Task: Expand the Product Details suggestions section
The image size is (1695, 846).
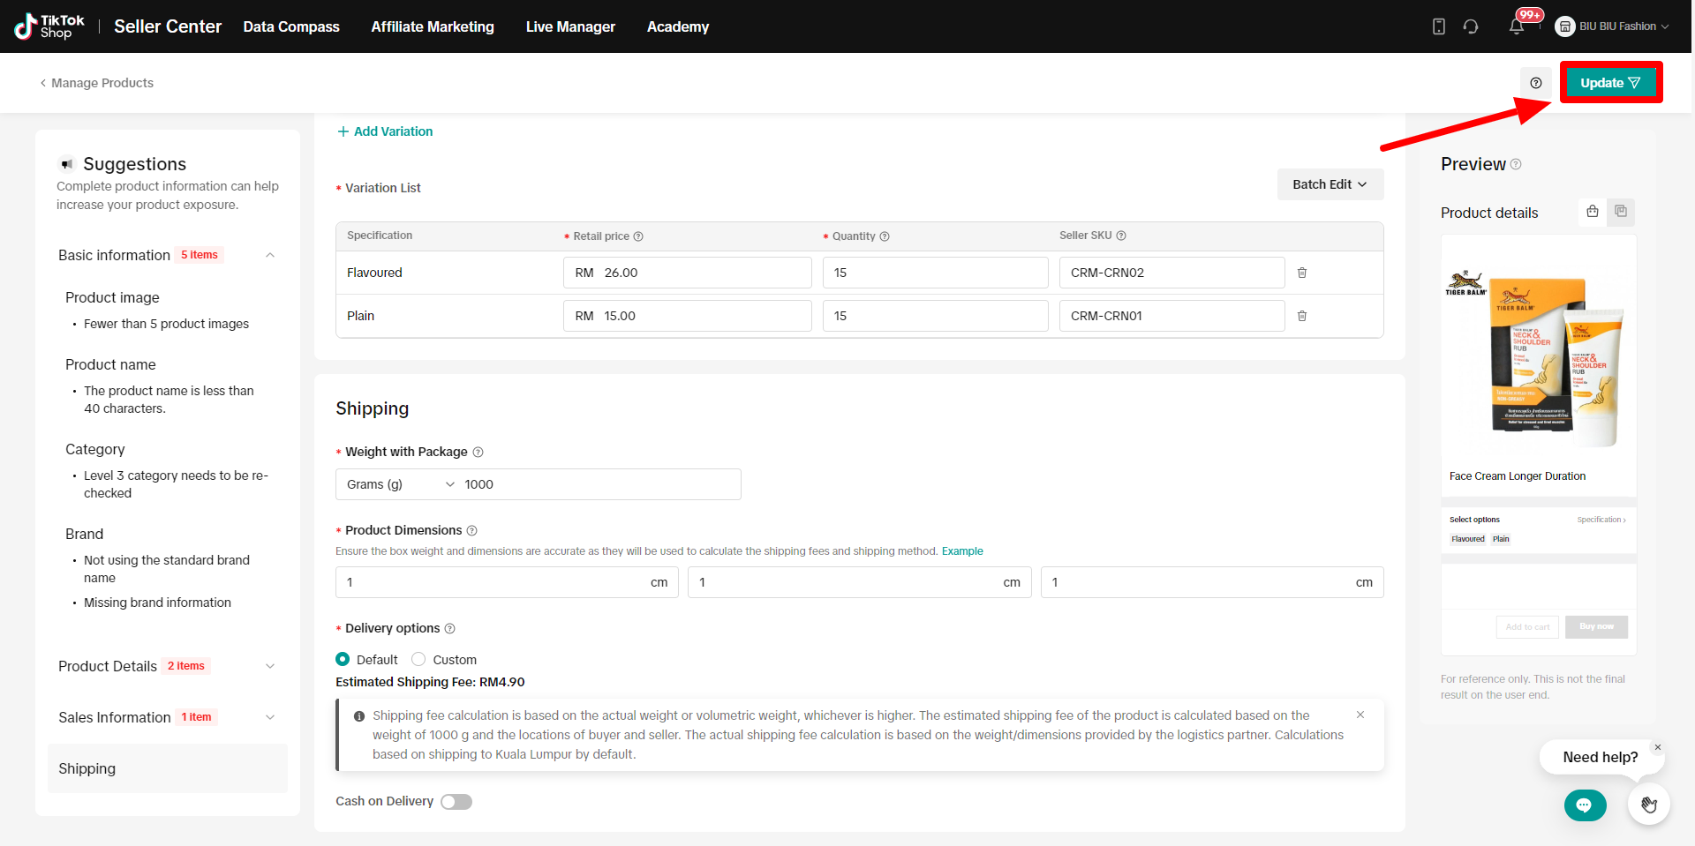Action: pyautogui.click(x=270, y=666)
